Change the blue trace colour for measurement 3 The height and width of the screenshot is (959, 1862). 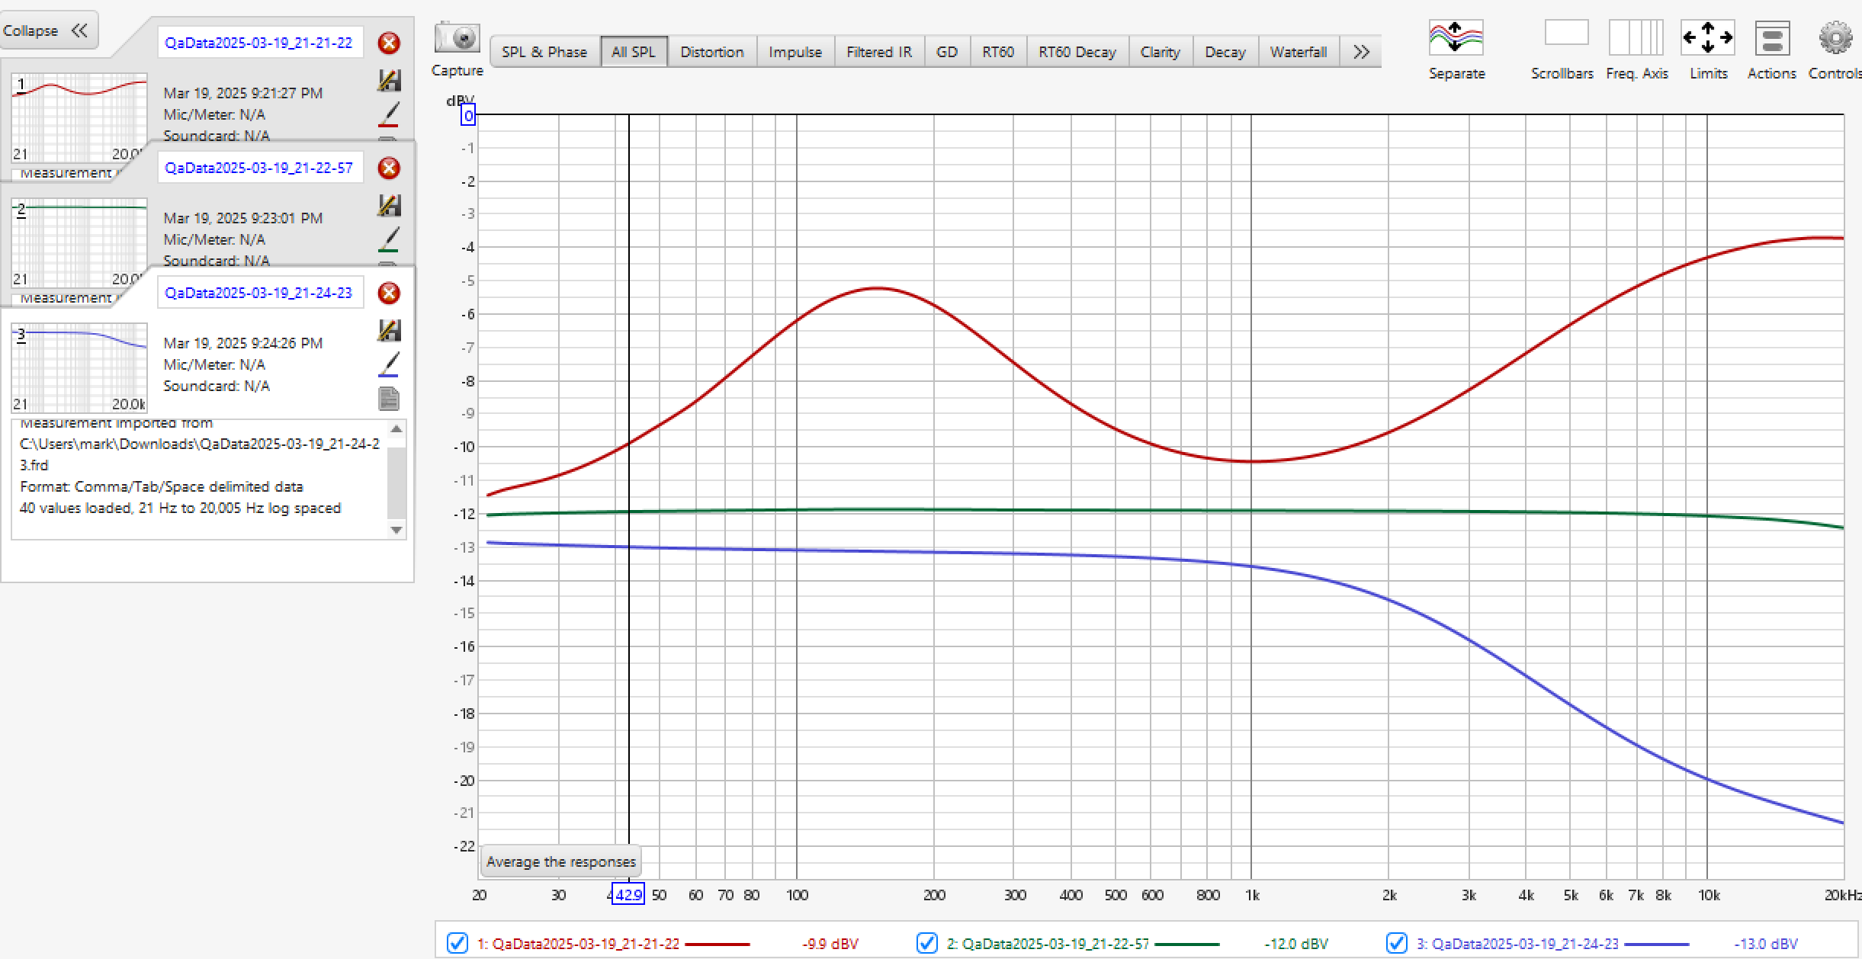coord(389,364)
